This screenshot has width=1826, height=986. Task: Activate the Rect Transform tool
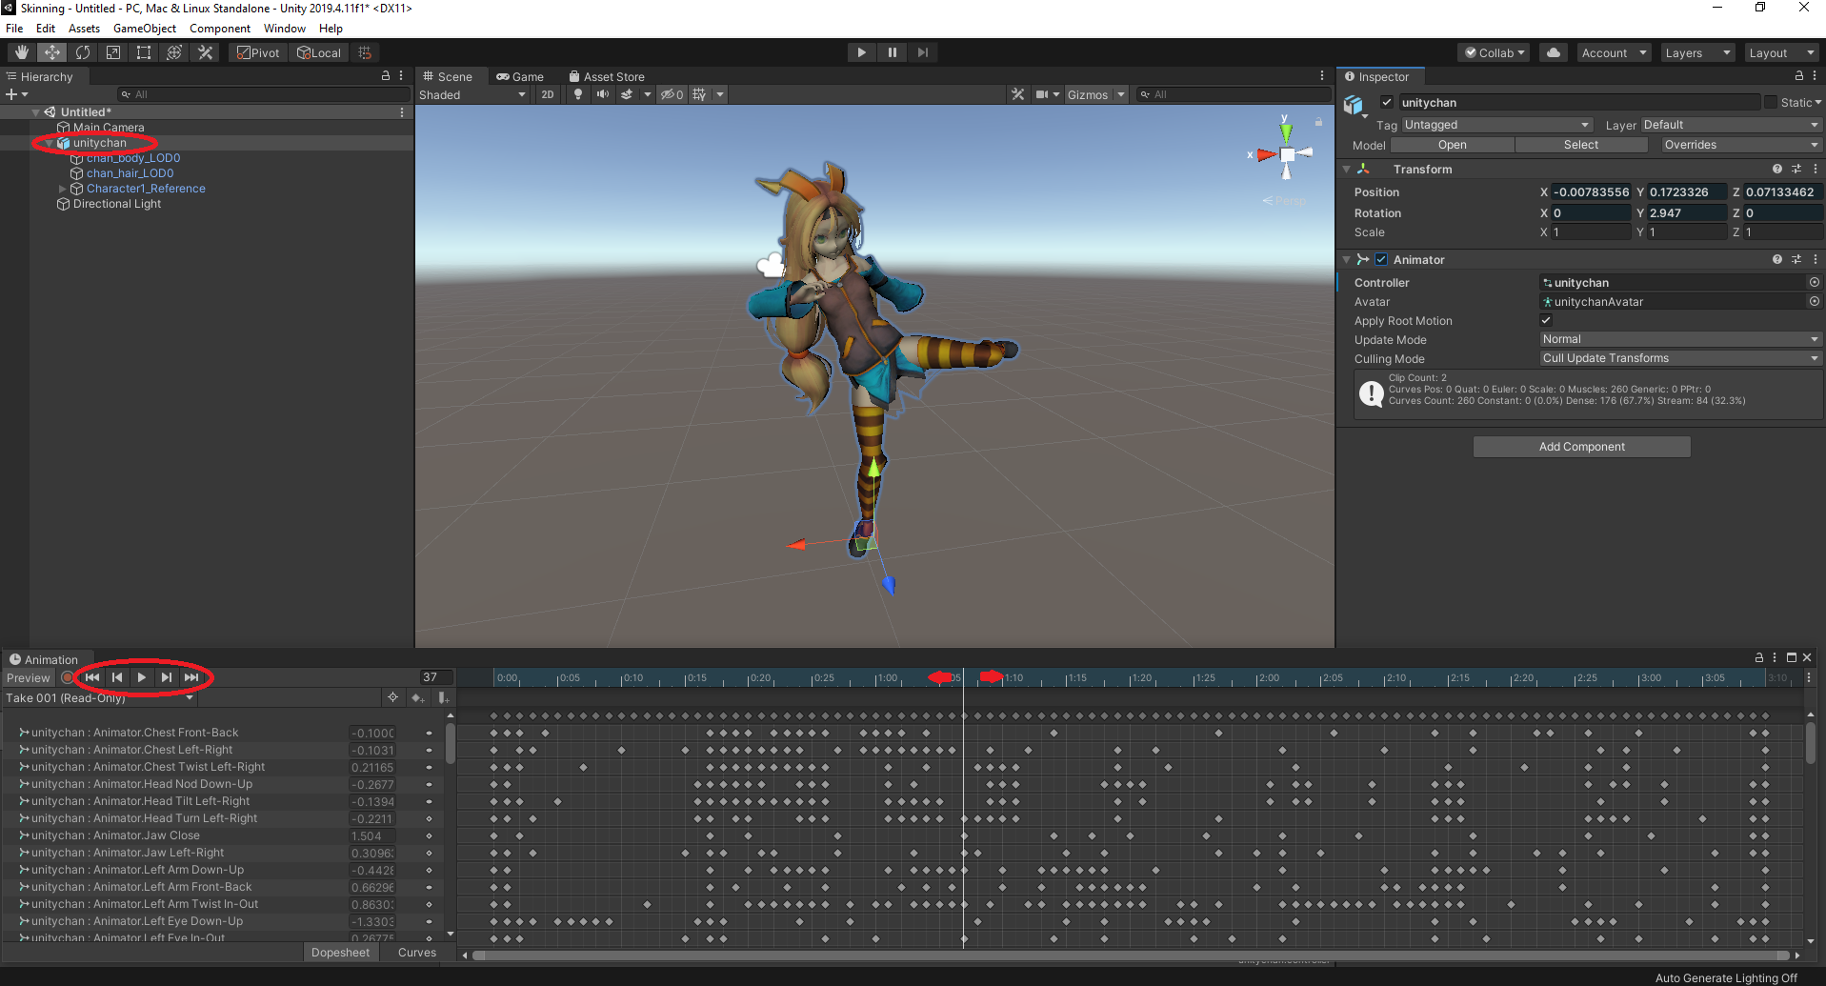click(144, 52)
